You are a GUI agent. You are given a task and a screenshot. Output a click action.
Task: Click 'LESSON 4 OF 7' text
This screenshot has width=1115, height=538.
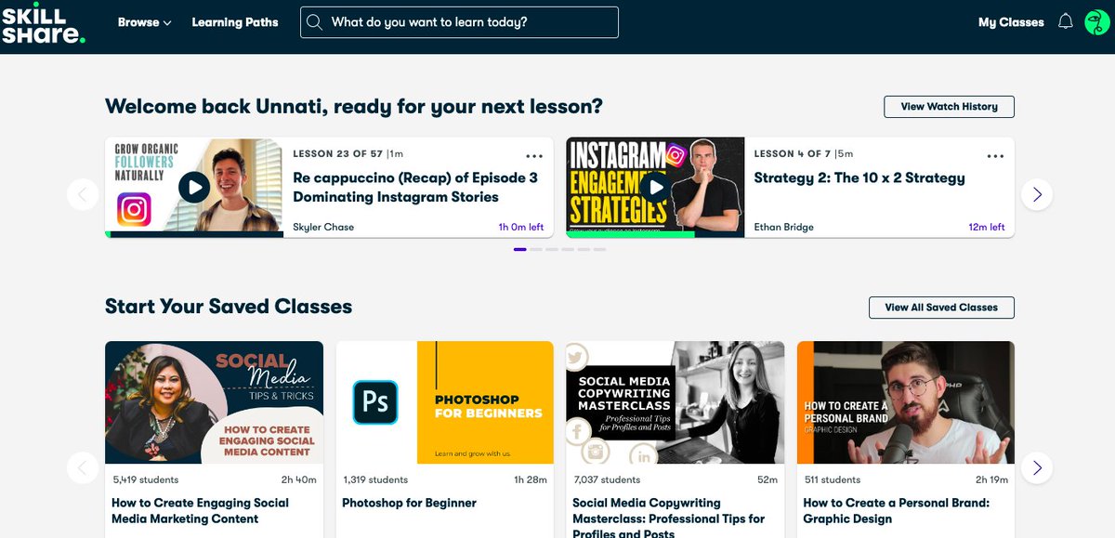[x=793, y=154]
